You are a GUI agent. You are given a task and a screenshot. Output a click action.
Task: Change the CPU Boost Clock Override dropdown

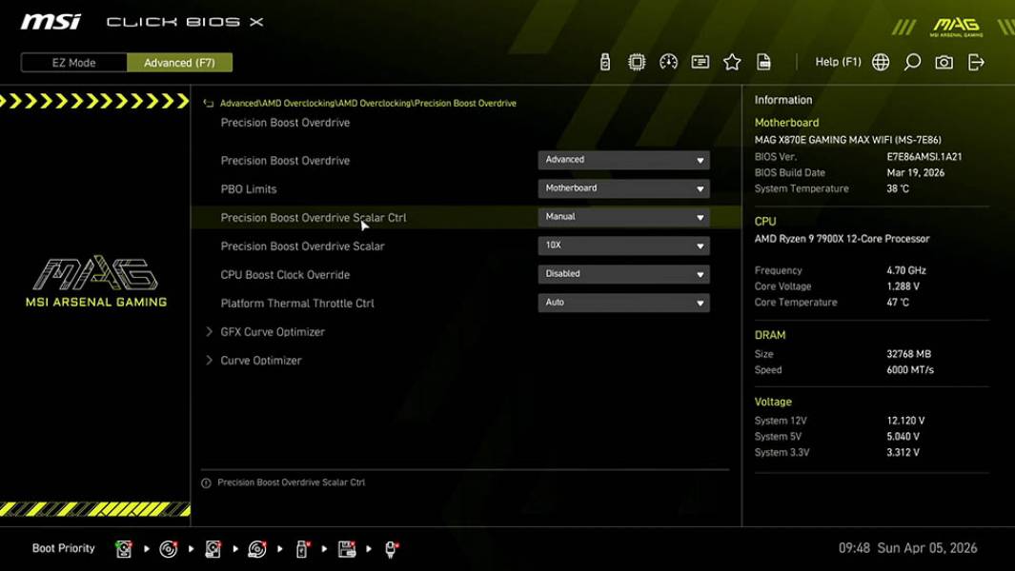(x=623, y=273)
